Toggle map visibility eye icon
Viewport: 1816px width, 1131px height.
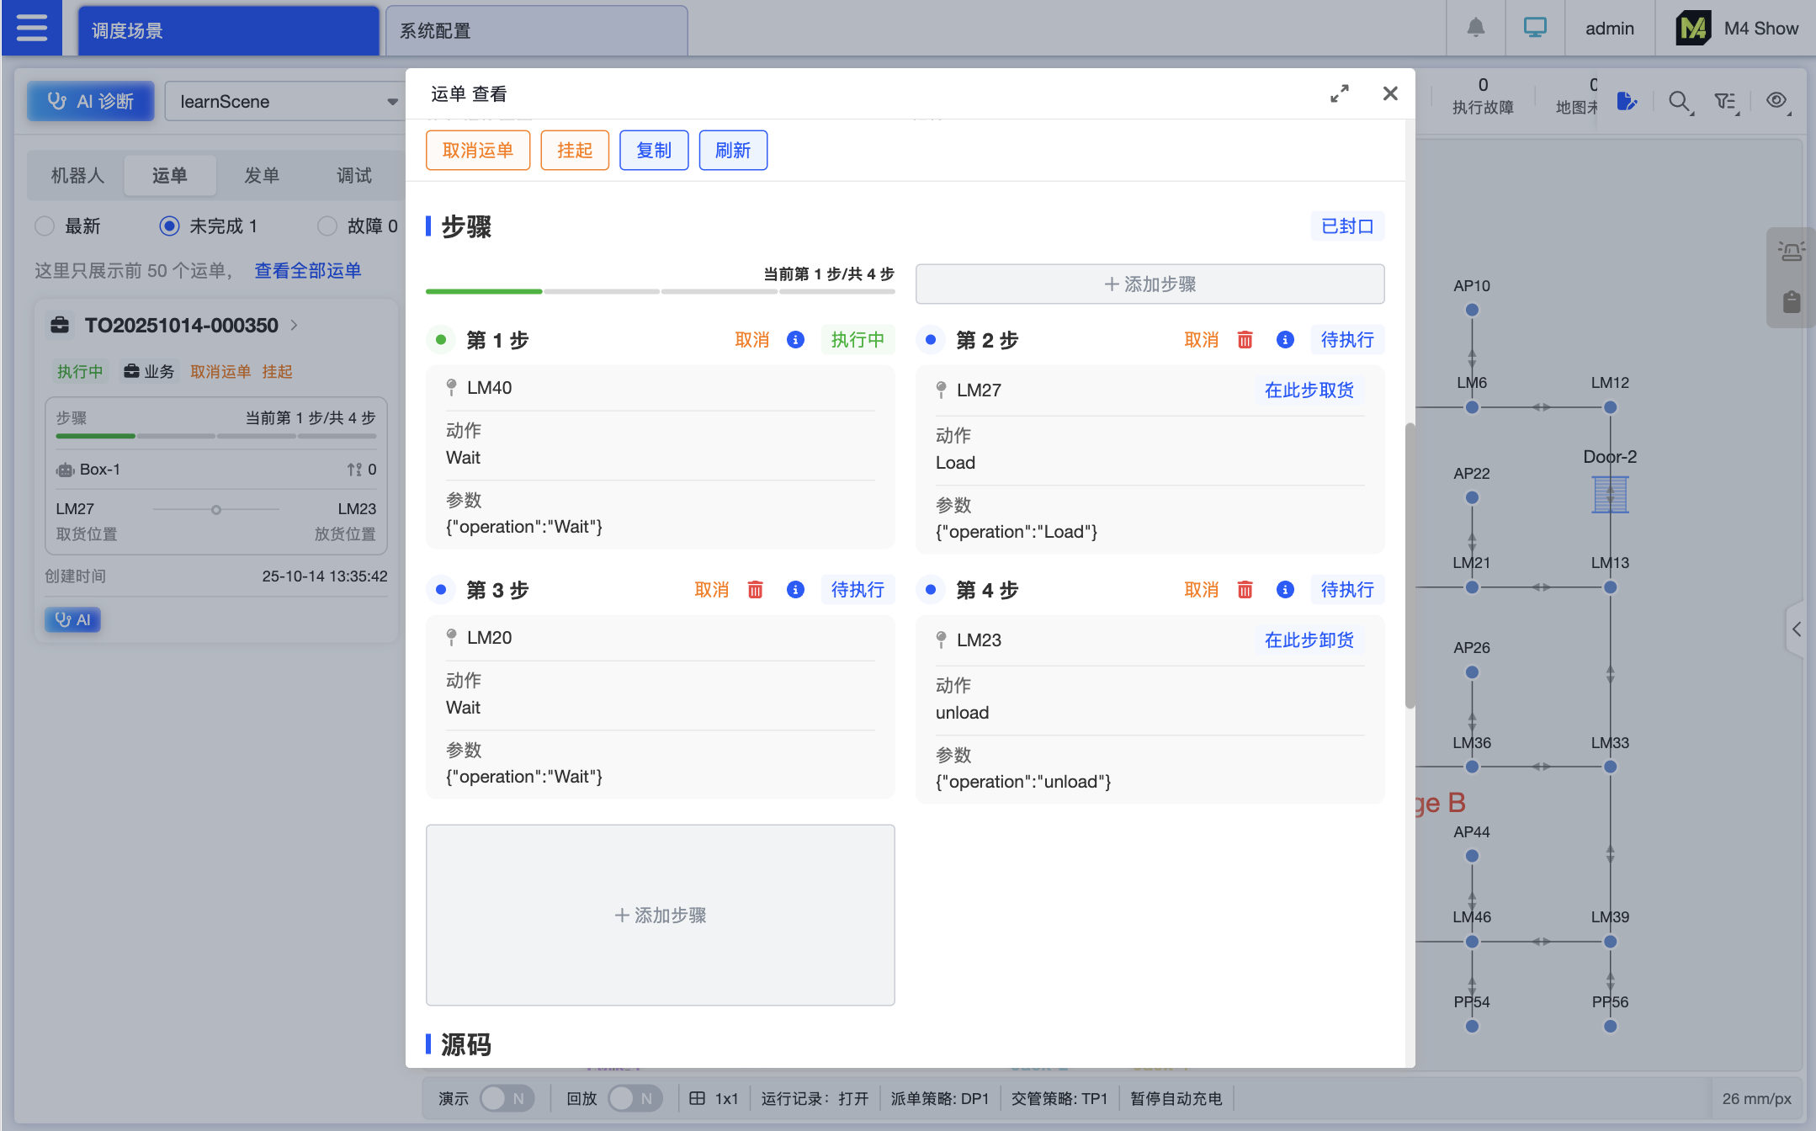click(1776, 100)
